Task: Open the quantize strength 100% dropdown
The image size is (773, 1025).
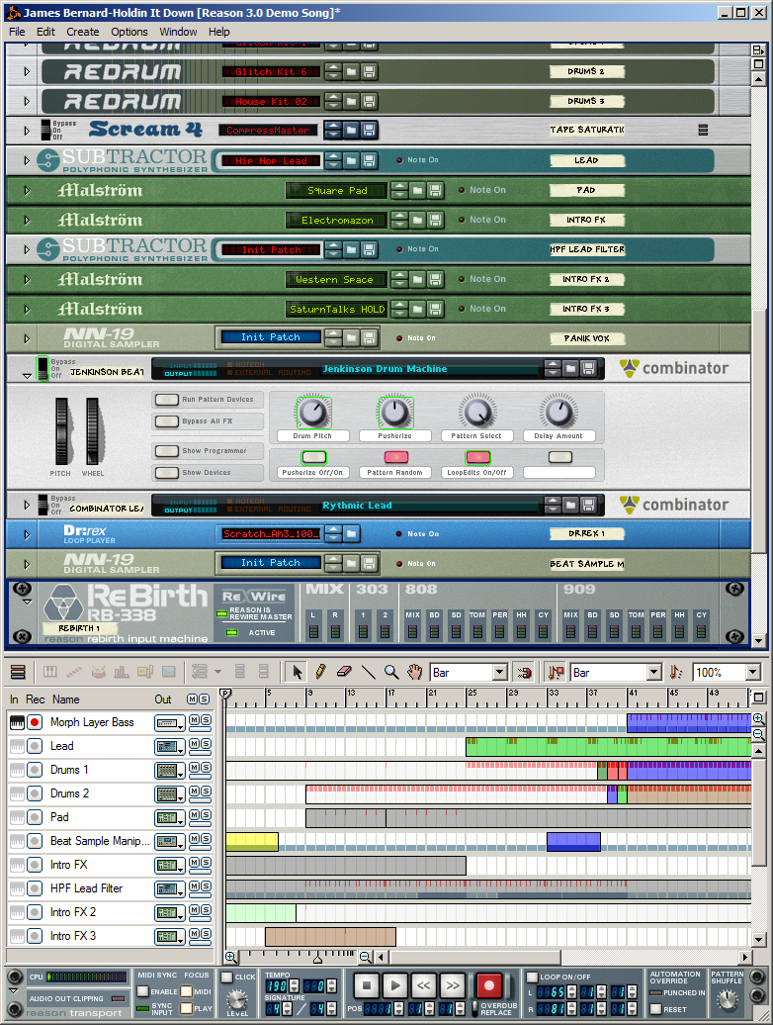Action: 753,672
